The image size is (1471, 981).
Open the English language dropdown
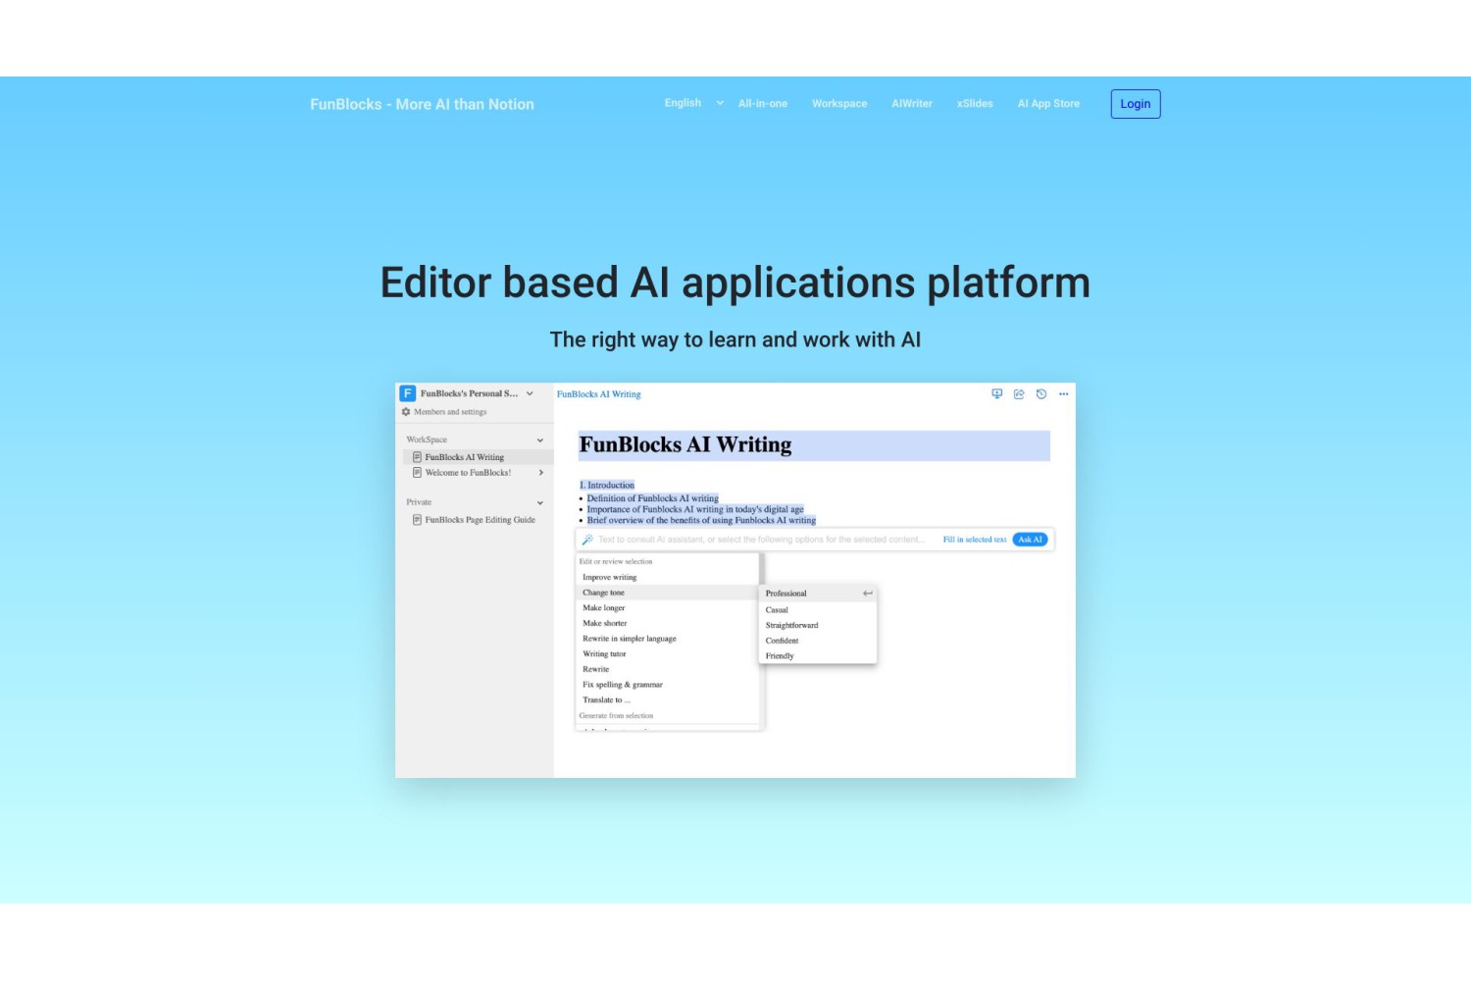pyautogui.click(x=693, y=103)
